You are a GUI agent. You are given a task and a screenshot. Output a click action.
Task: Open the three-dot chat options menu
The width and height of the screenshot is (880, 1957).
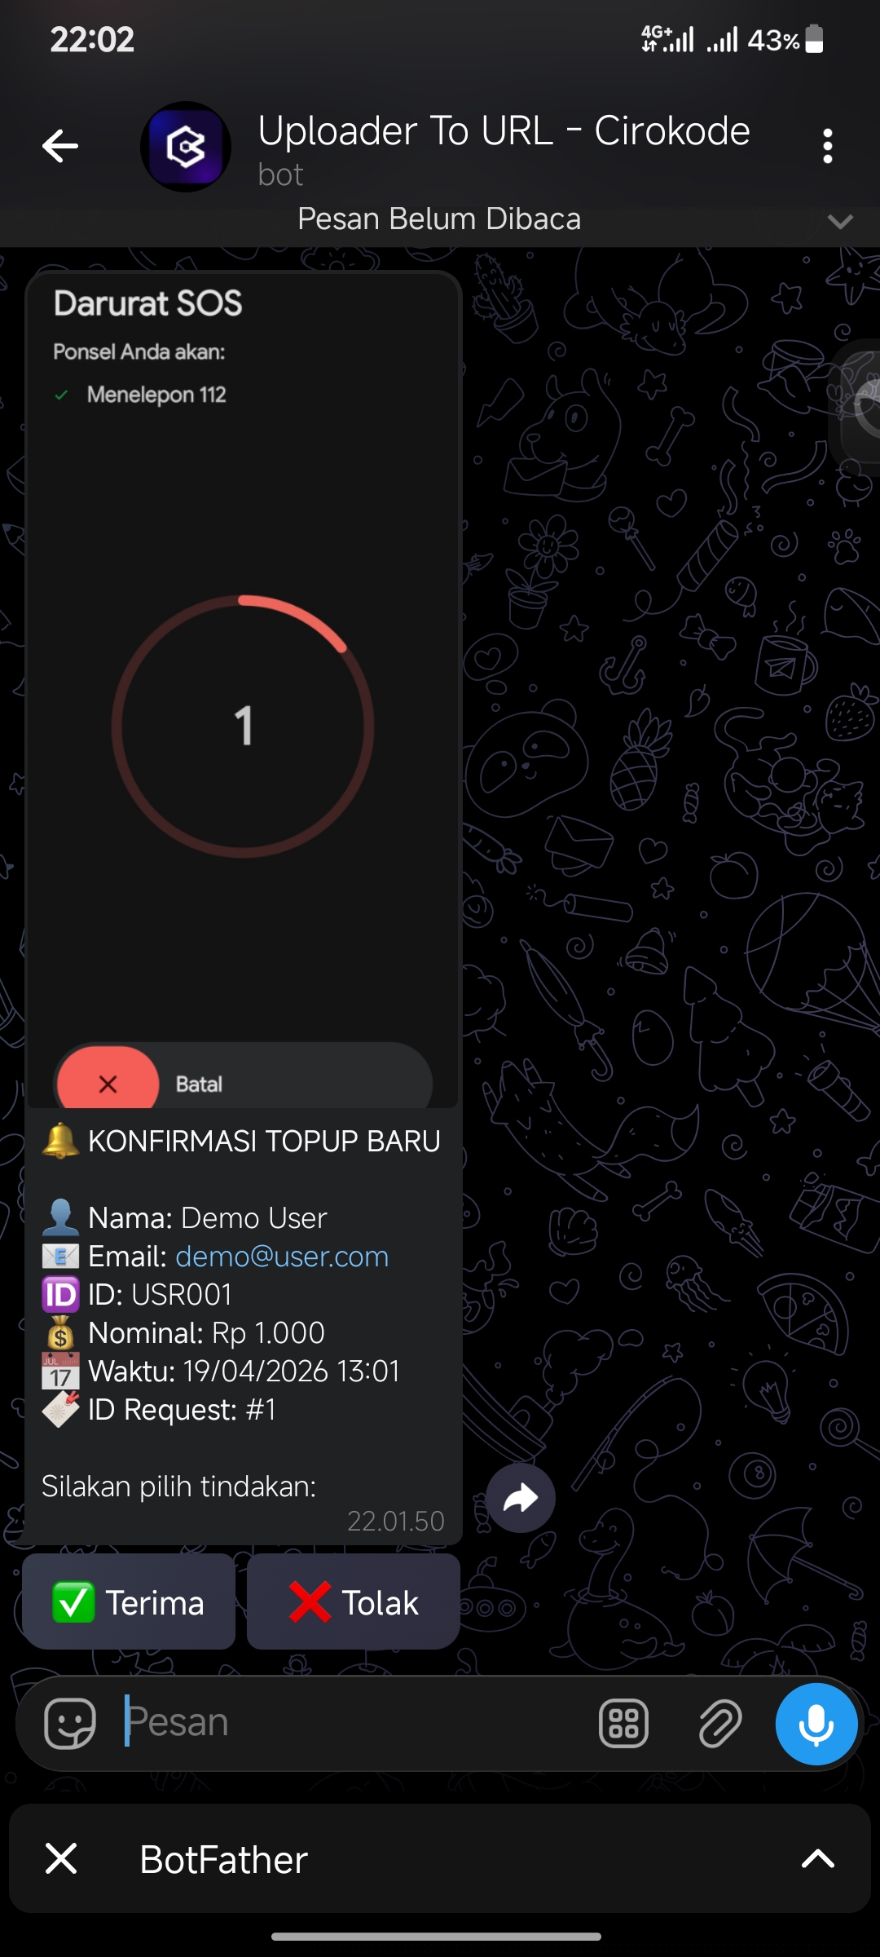828,147
